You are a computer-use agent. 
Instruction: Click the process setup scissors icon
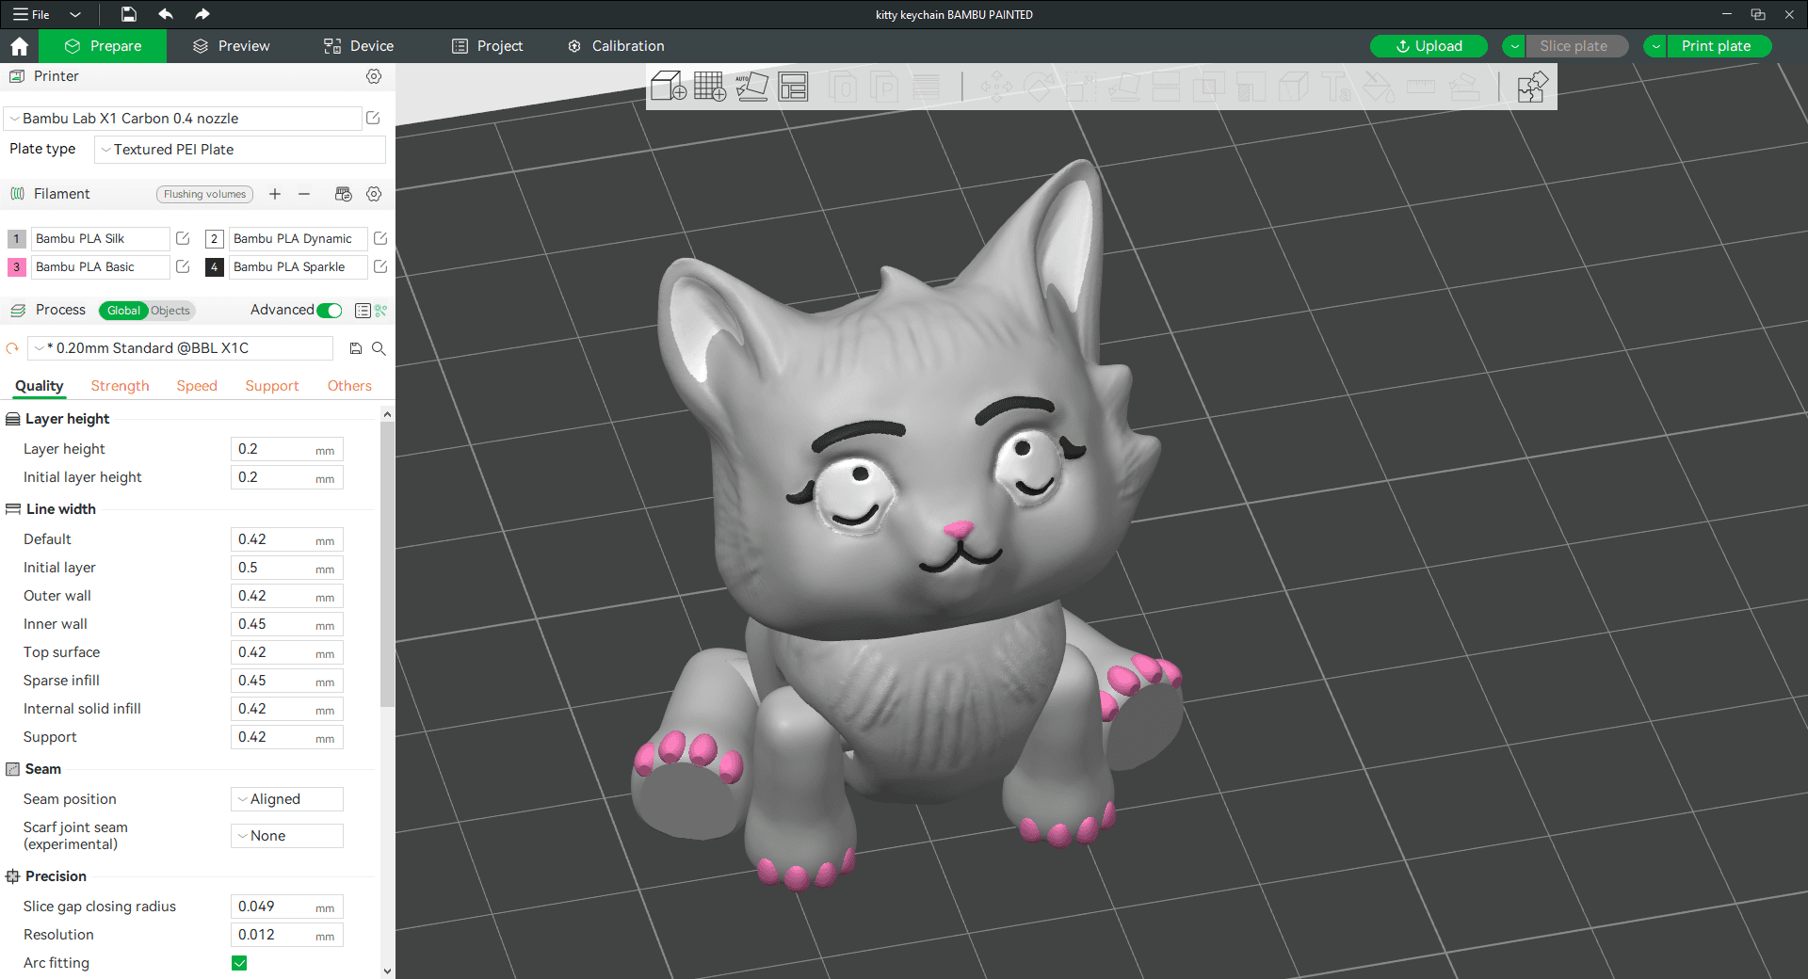tap(381, 311)
